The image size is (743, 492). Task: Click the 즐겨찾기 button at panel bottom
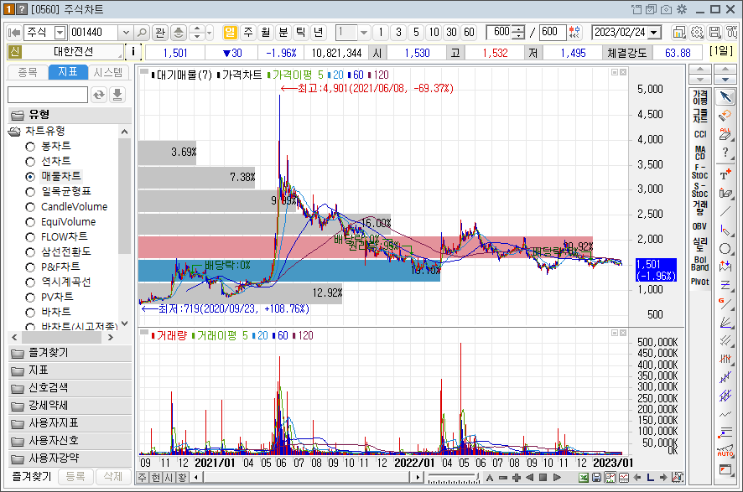point(32,476)
